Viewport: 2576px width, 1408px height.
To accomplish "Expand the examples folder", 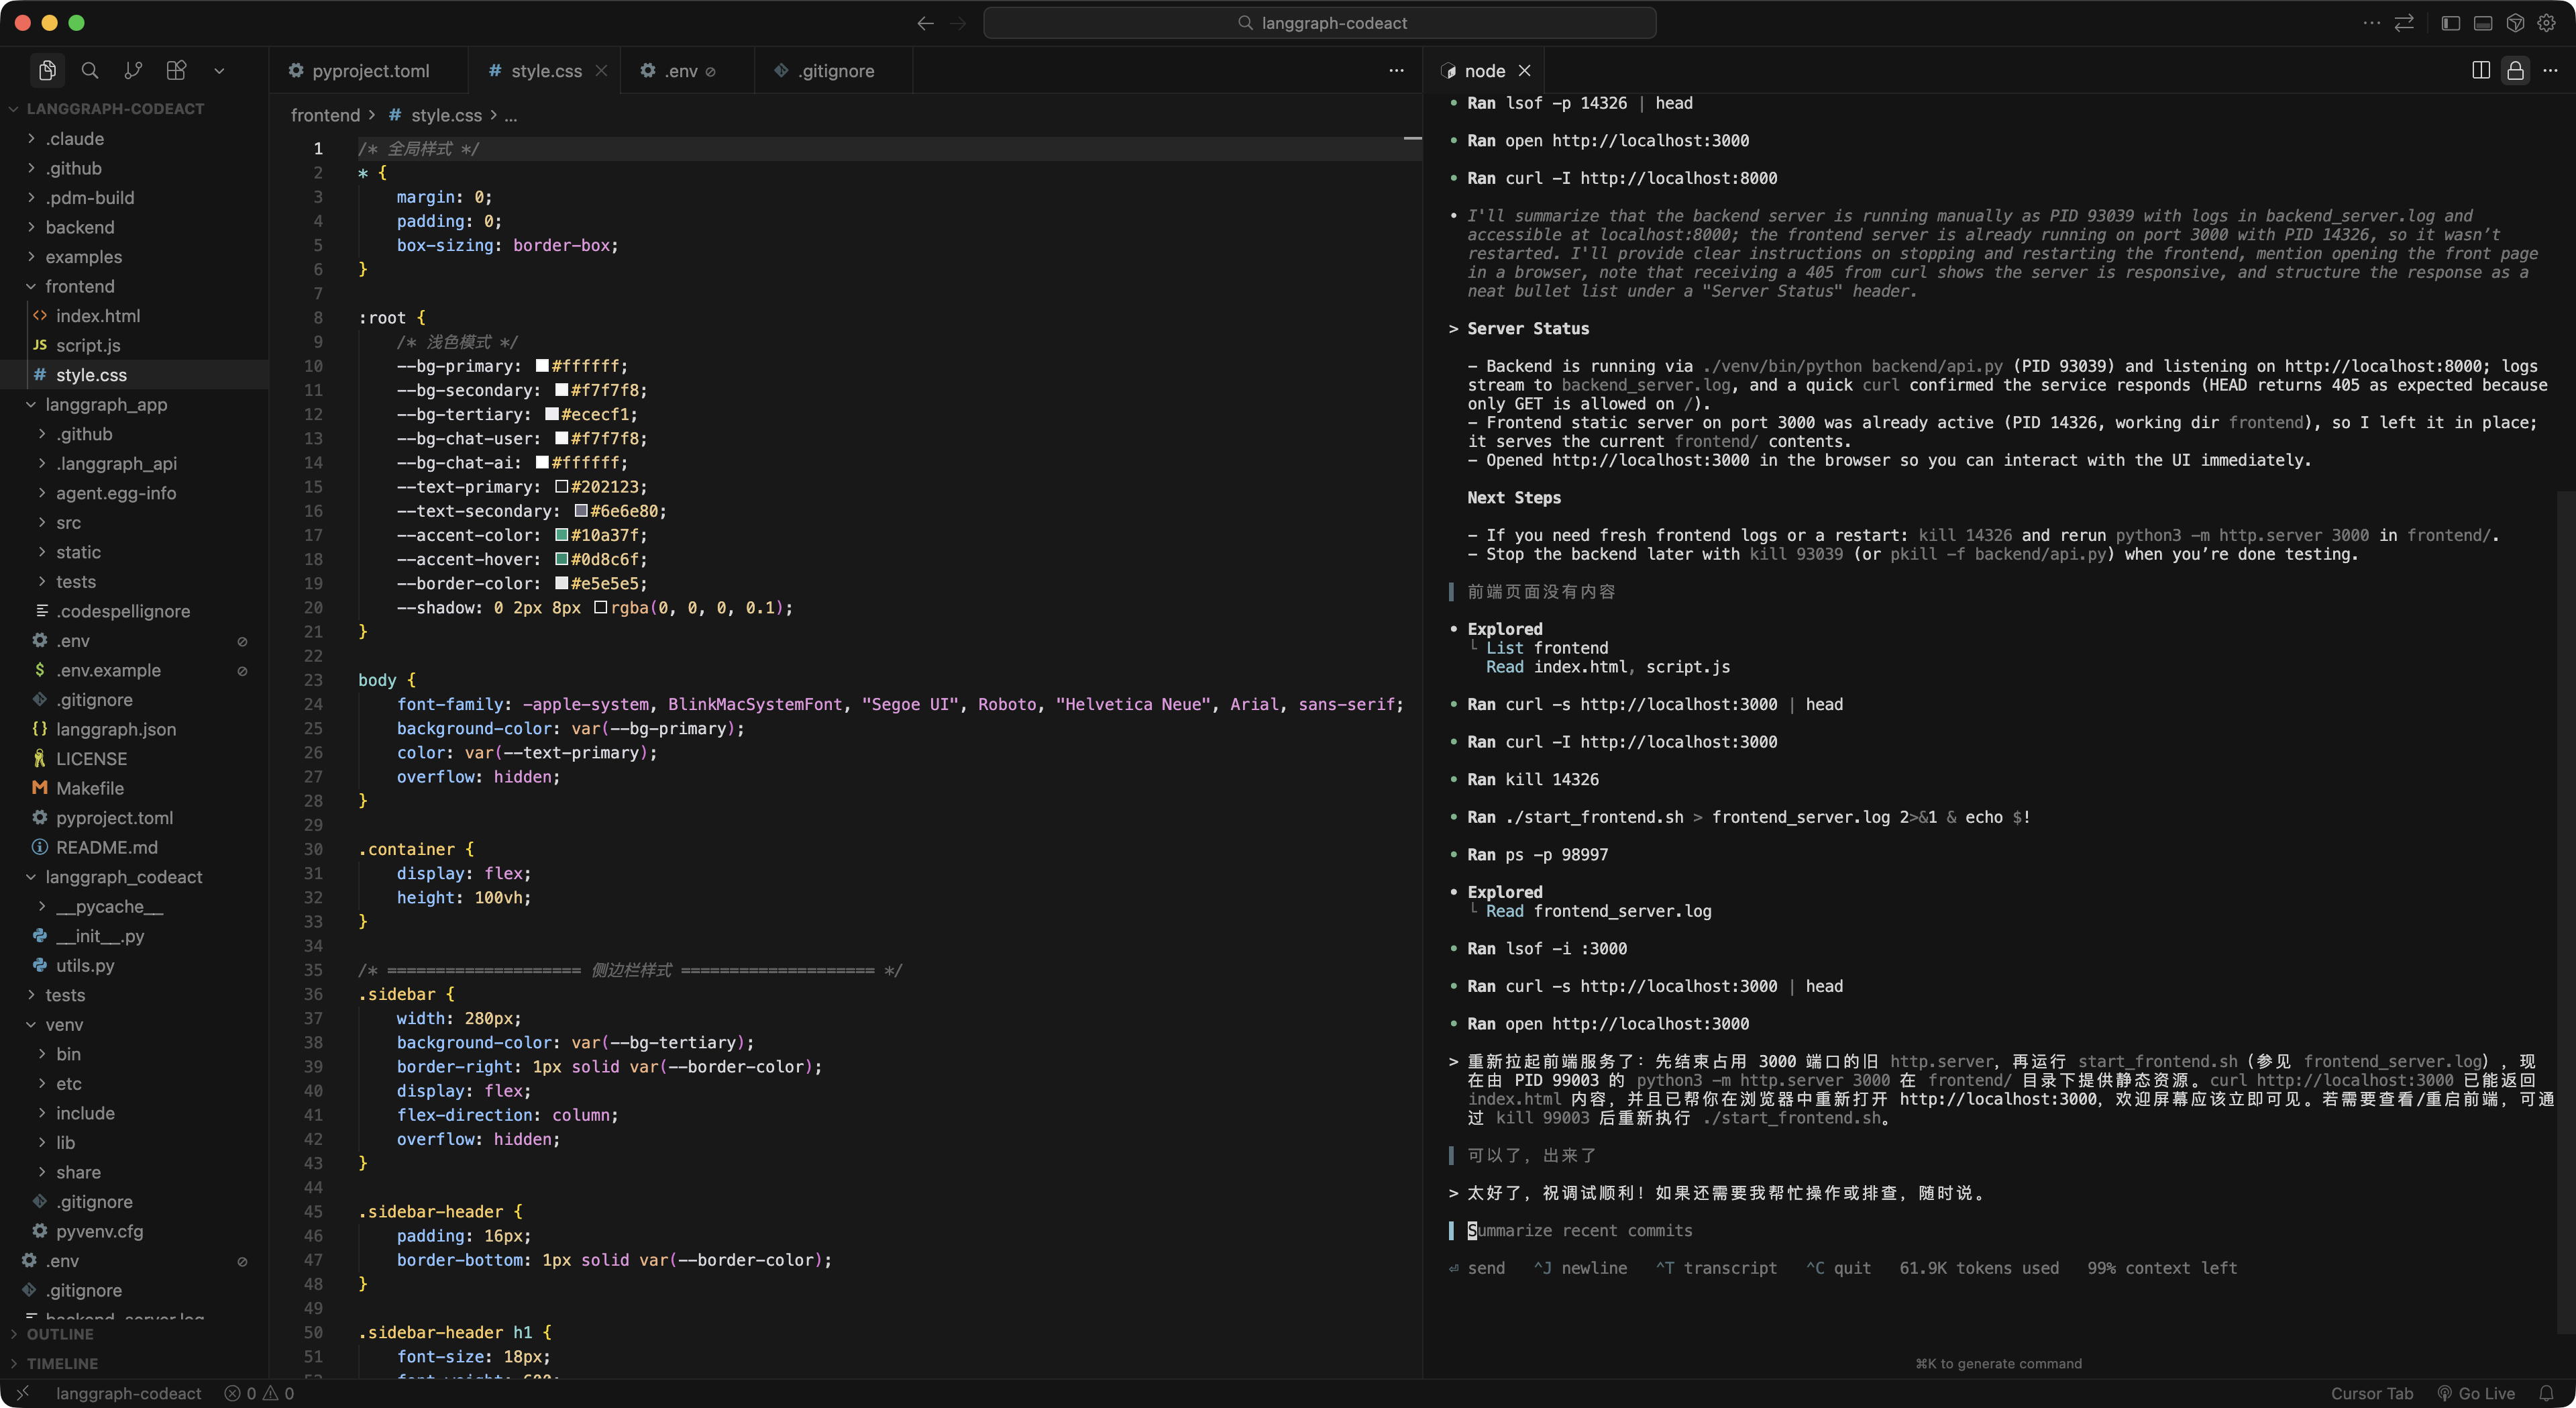I will coord(84,256).
